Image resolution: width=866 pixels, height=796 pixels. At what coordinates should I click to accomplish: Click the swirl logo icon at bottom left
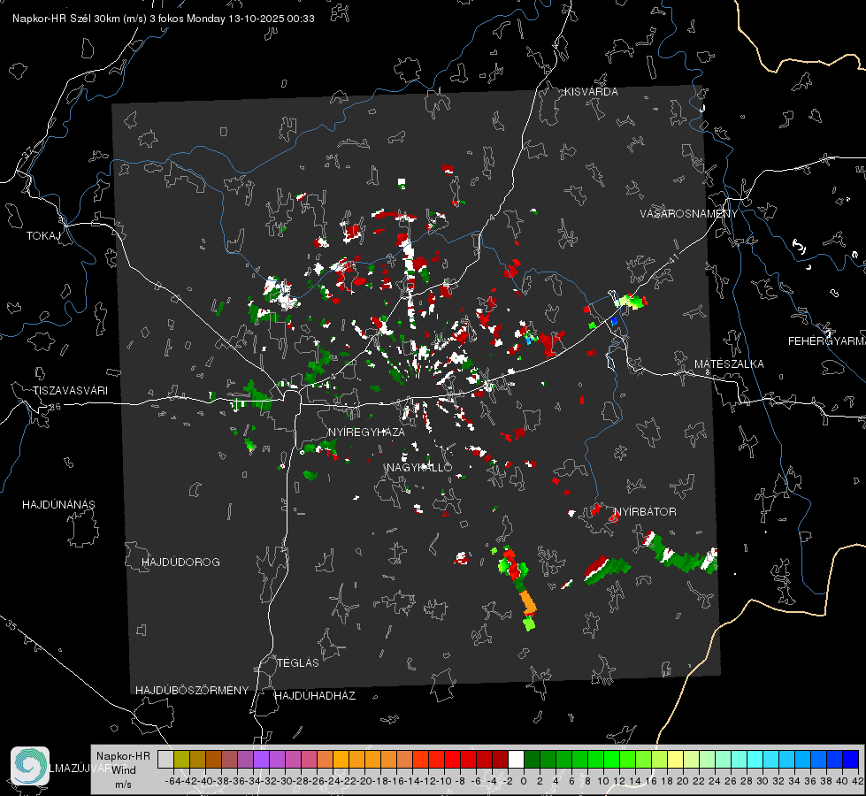pyautogui.click(x=30, y=765)
